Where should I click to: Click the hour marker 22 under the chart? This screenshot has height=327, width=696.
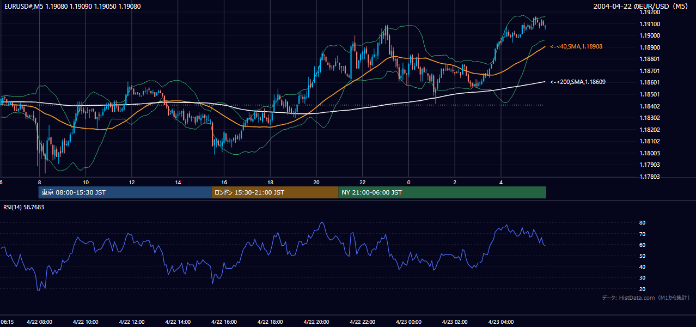(x=362, y=182)
